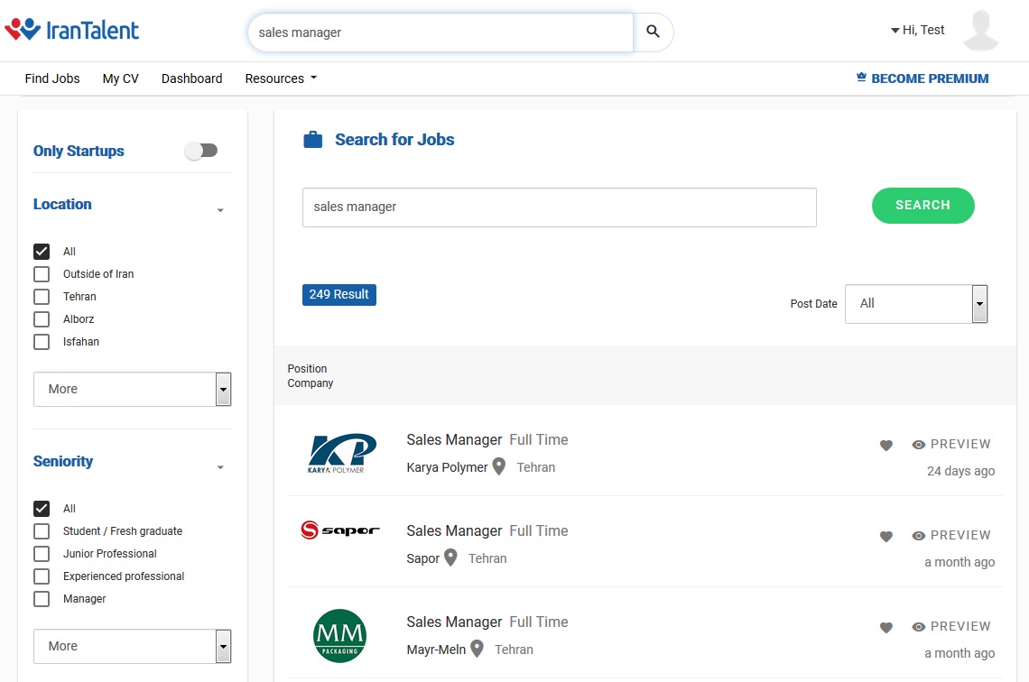Image resolution: width=1029 pixels, height=682 pixels.
Task: Open the IranTalent logo homepage
Action: coord(72,30)
